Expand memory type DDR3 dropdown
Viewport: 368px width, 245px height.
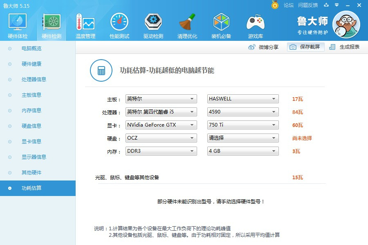point(161,151)
